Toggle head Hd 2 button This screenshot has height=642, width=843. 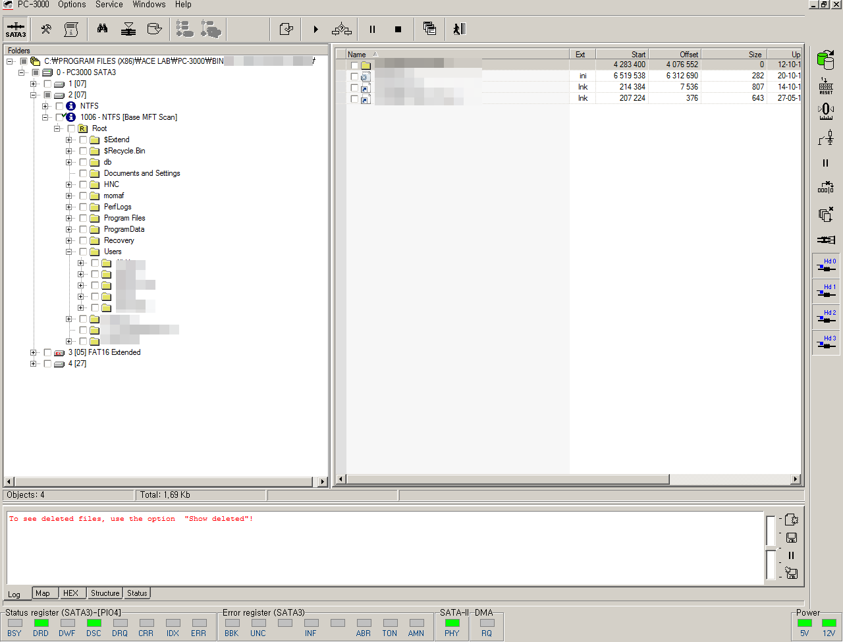coord(826,317)
